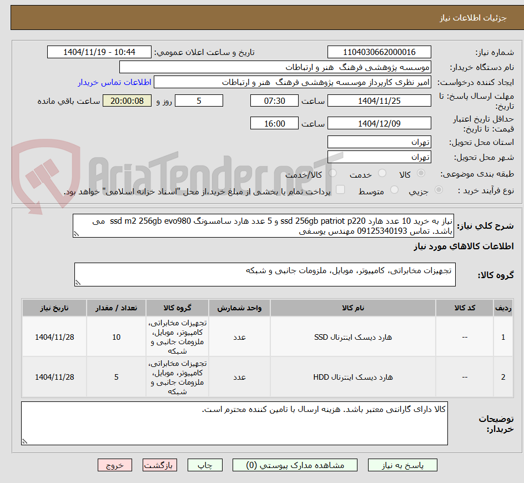Click the buyer organization name field
Screen dimensions: 524x483
point(275,67)
